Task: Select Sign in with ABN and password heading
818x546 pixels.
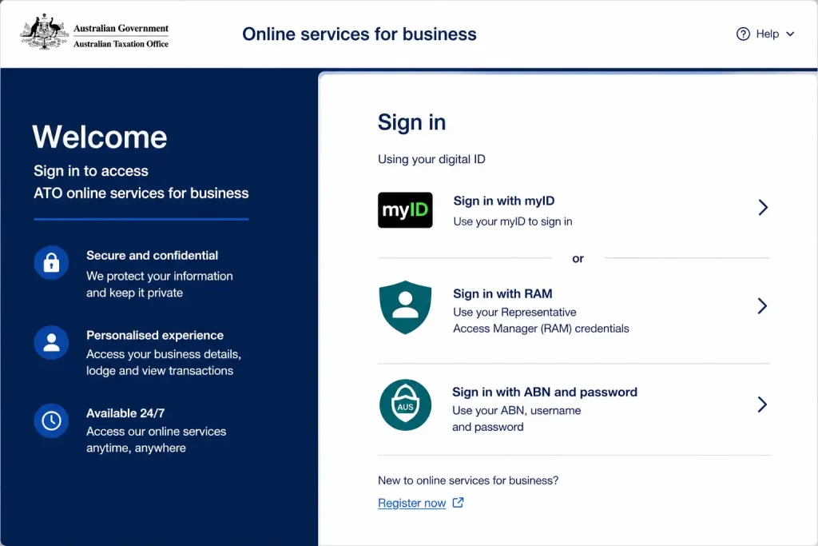Action: click(545, 392)
